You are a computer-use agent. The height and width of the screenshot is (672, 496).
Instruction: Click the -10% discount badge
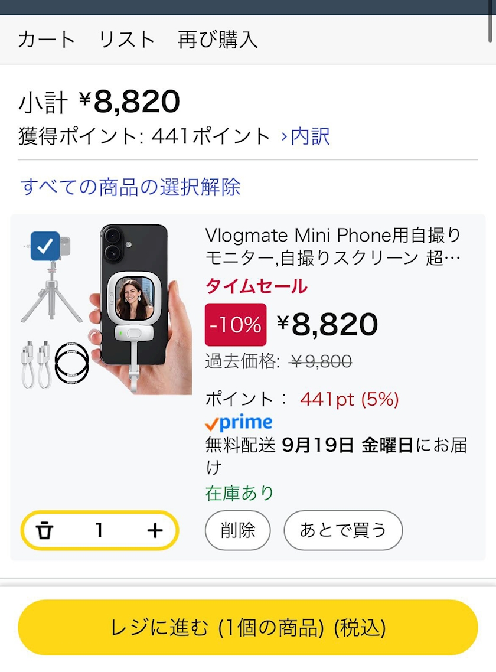pyautogui.click(x=236, y=324)
